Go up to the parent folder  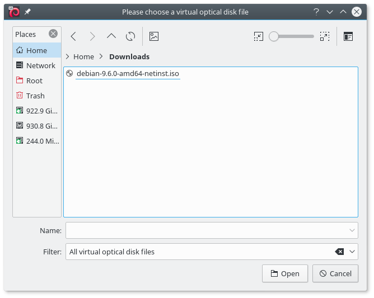(x=111, y=36)
